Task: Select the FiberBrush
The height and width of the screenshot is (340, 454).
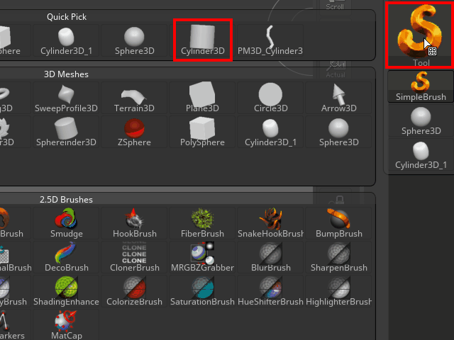Action: tap(202, 223)
